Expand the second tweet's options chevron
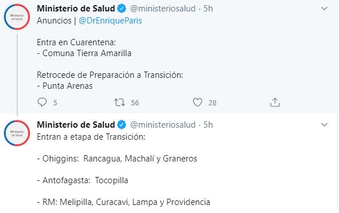 (324, 125)
